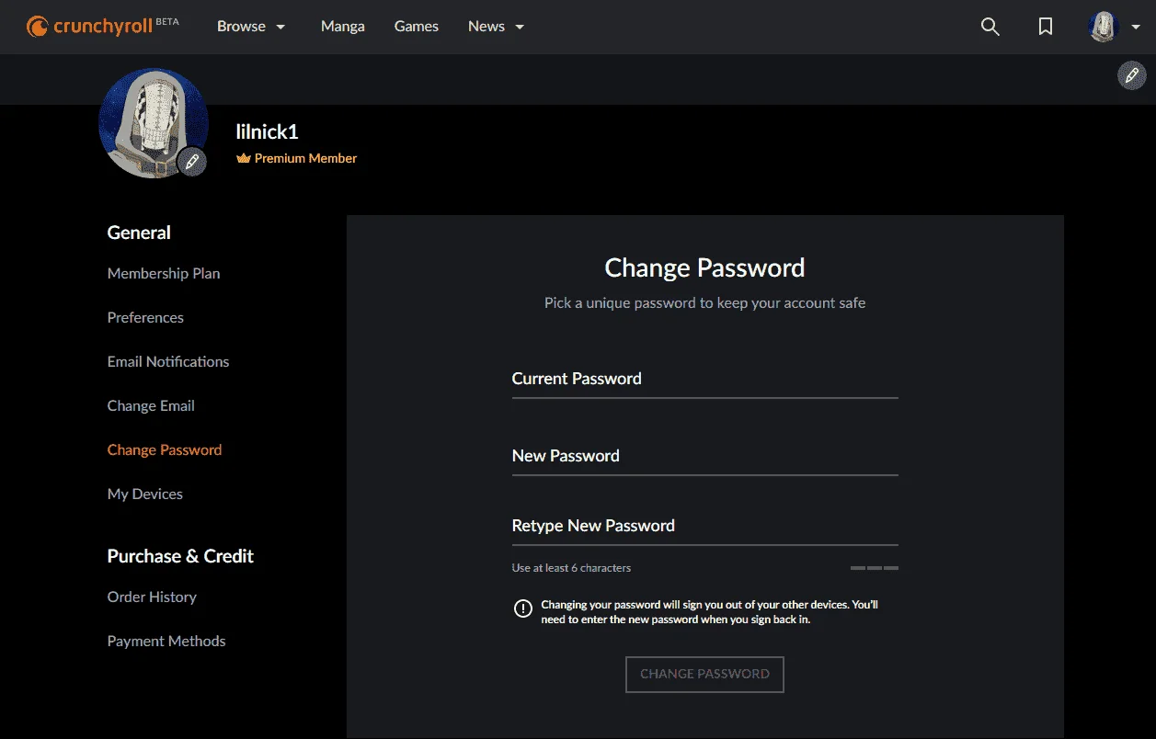This screenshot has height=739, width=1156.
Task: Click the header profile avatar icon
Action: tap(1104, 27)
